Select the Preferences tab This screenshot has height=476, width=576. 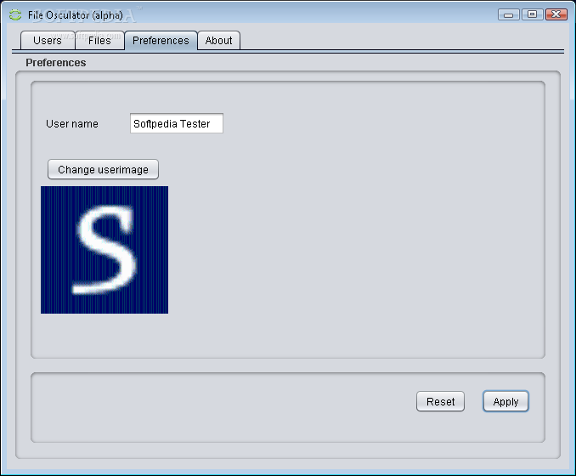coord(161,41)
